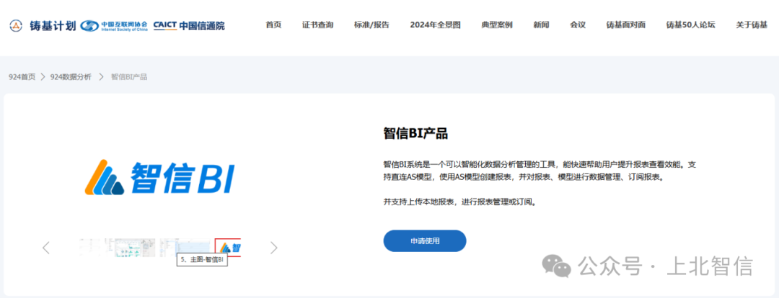Click the main 智信BI logo image

[159, 177]
